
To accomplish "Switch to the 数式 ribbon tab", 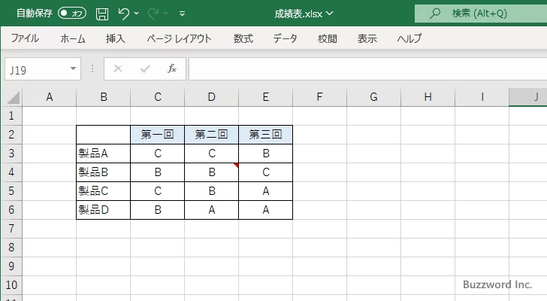I will [x=243, y=38].
